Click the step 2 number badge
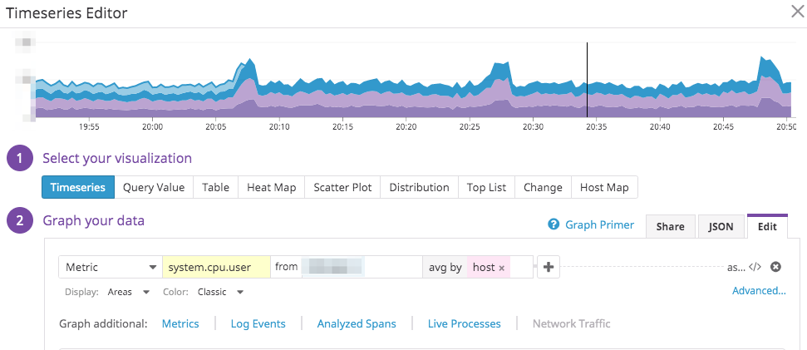Image resolution: width=807 pixels, height=350 pixels. pos(20,221)
